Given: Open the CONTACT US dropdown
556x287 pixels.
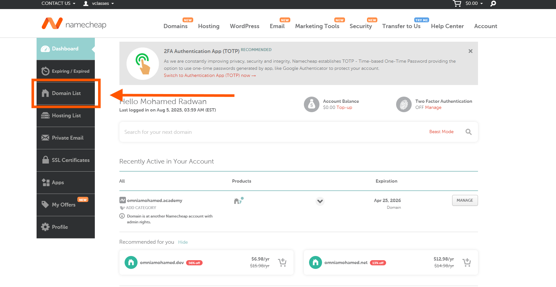Looking at the screenshot, I should (59, 4).
